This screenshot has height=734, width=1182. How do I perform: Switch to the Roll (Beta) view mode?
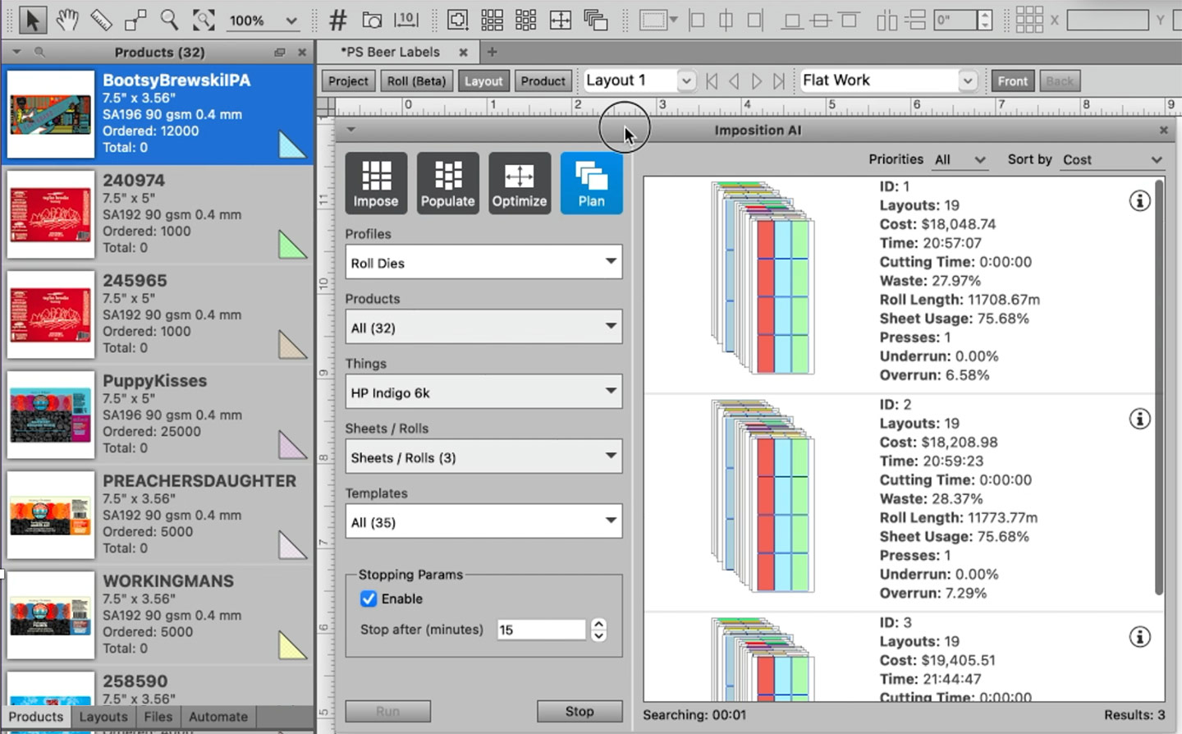point(416,80)
